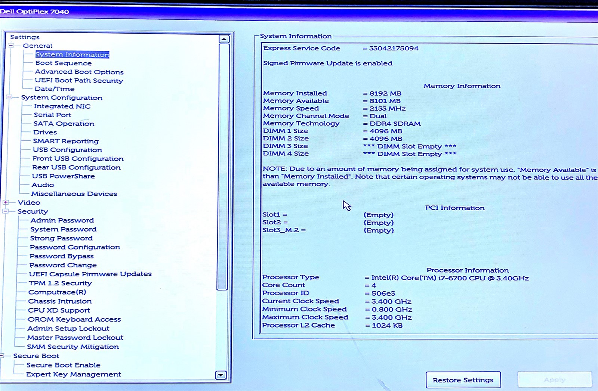Image resolution: width=598 pixels, height=391 pixels.
Task: Click Express Service Code value 33042175094
Action: 394,49
